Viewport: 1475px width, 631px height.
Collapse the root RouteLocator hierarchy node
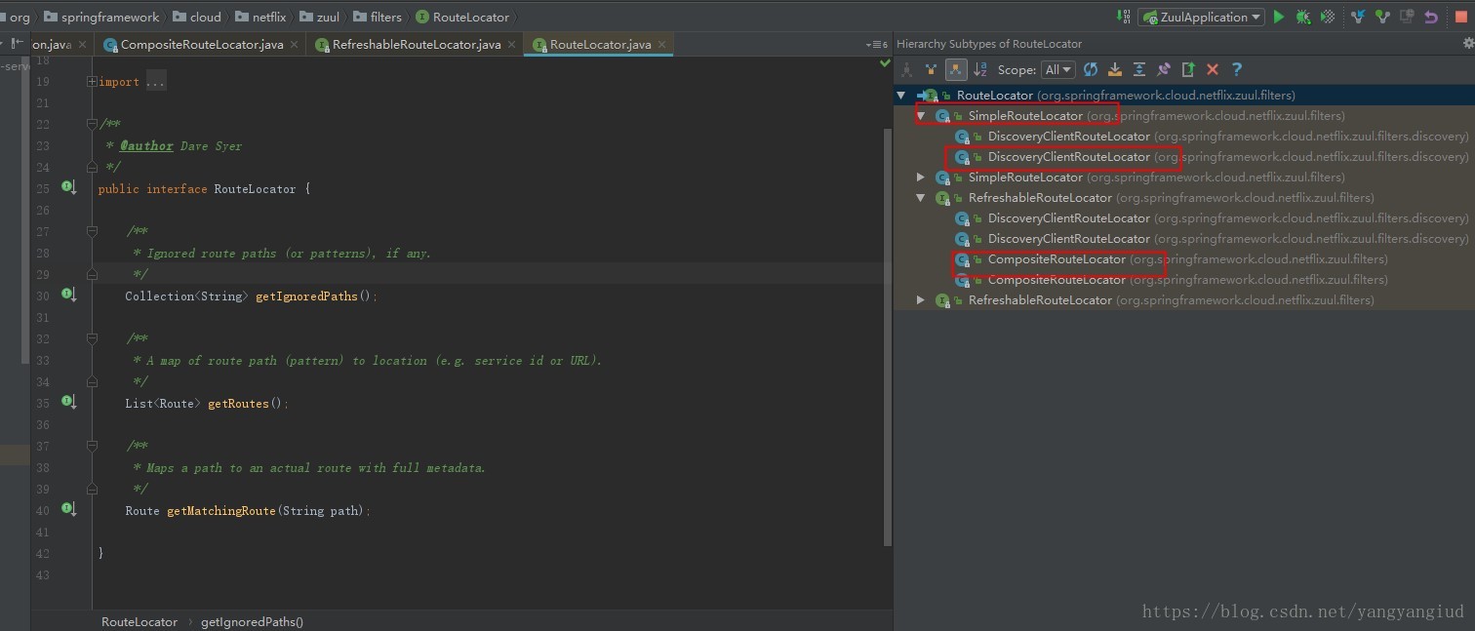pos(902,96)
